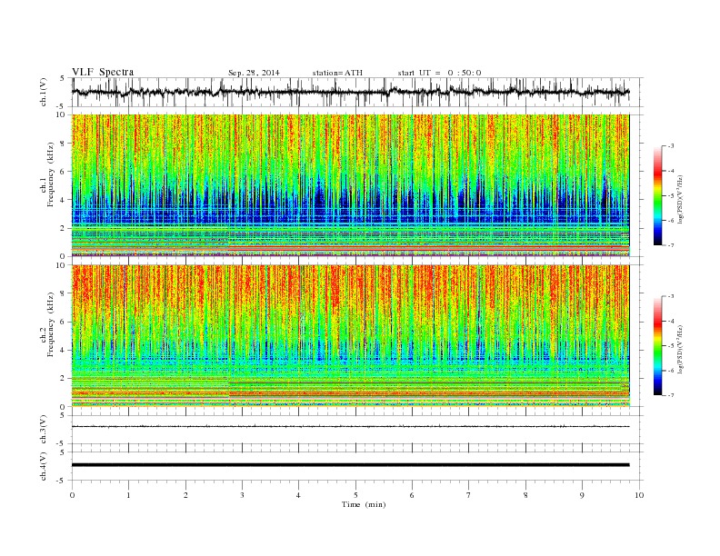Click the "4" minute tick on time axis
The width and height of the screenshot is (720, 556).
click(298, 495)
